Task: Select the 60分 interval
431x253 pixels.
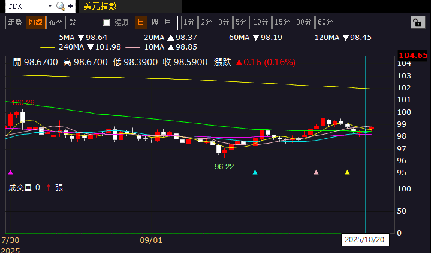Action: coord(325,22)
